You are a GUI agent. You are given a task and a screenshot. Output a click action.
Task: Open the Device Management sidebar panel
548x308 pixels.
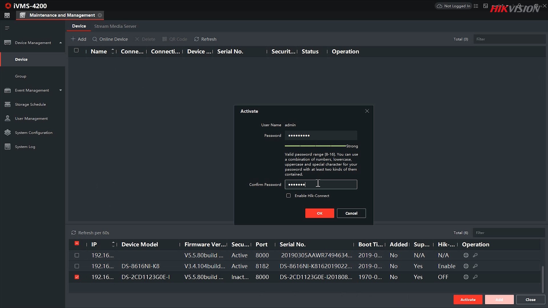[32, 42]
